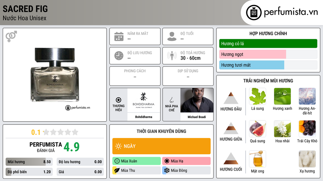Click the 30 - 60cm sillage value

coord(190,58)
